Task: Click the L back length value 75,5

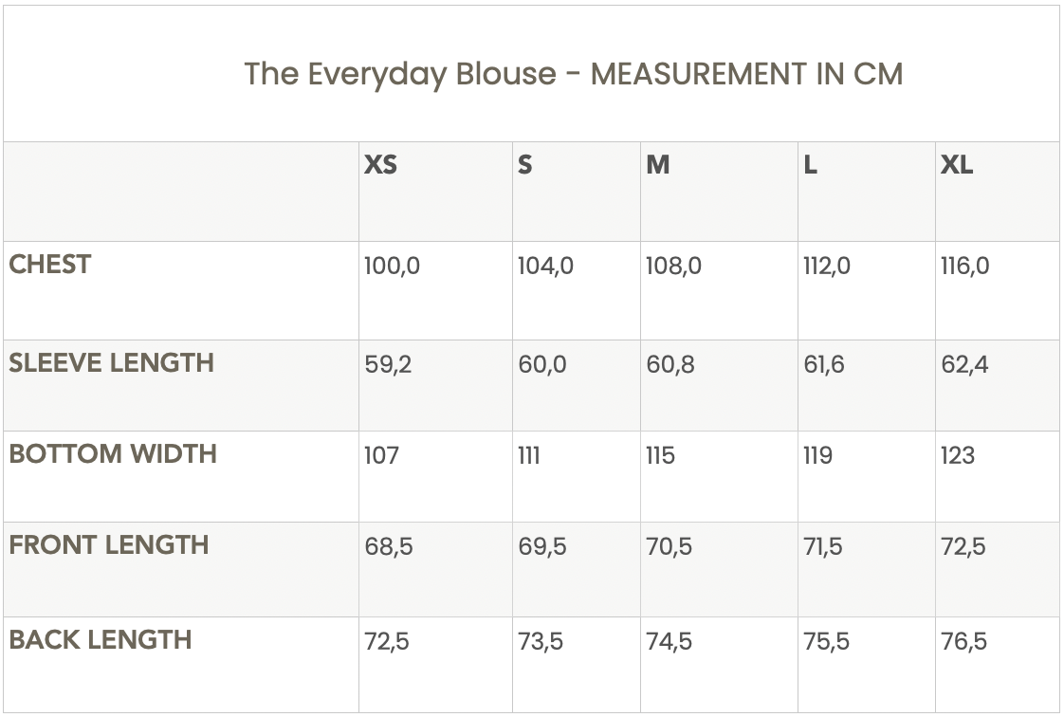Action: click(x=826, y=642)
